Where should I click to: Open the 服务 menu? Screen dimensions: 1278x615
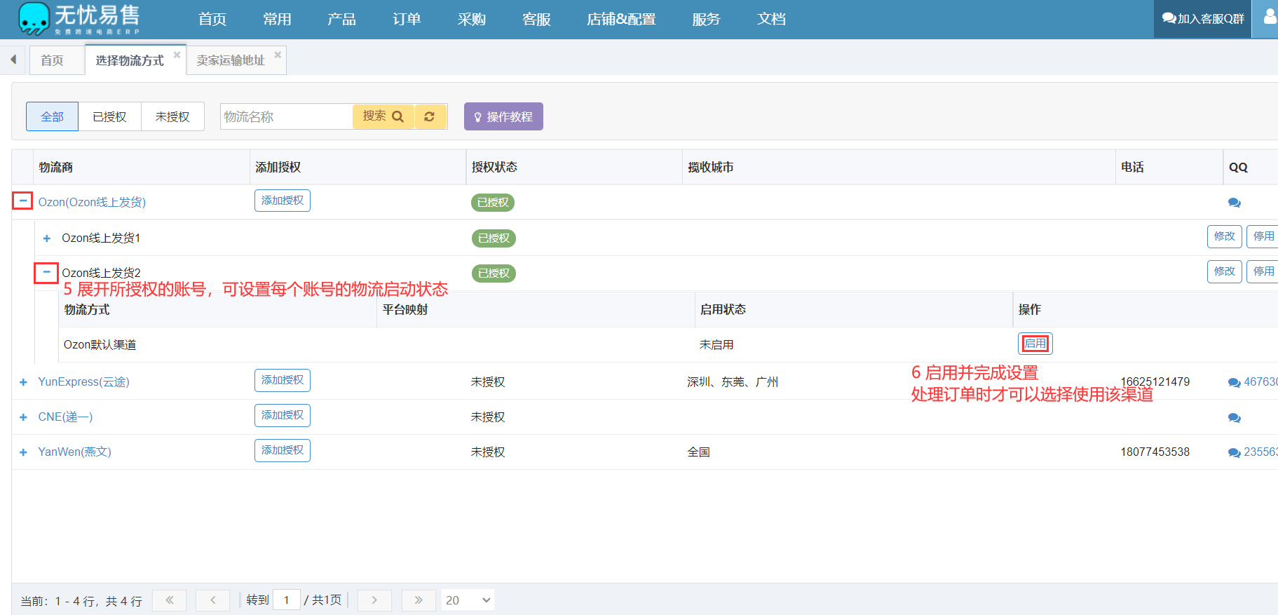pos(706,19)
